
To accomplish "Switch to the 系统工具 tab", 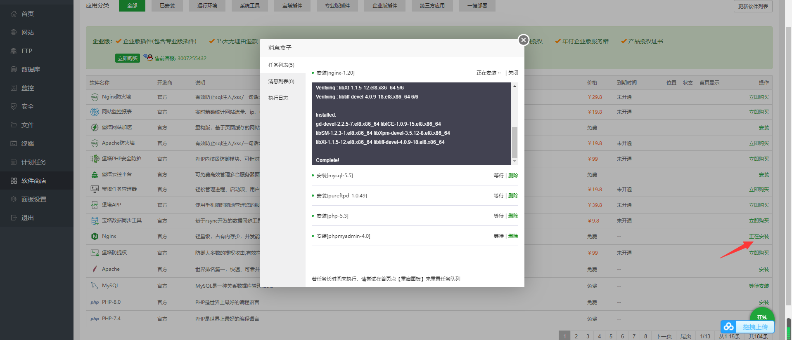I will pos(250,5).
